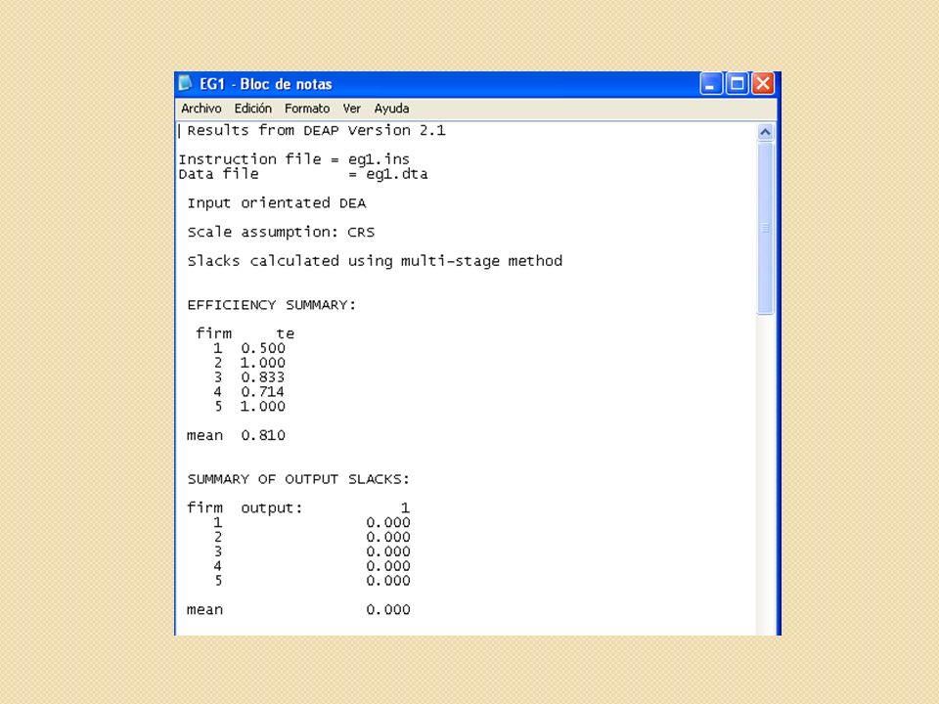Click the 'Input orientated DEA' line
Screen dimensions: 939x704
click(277, 203)
